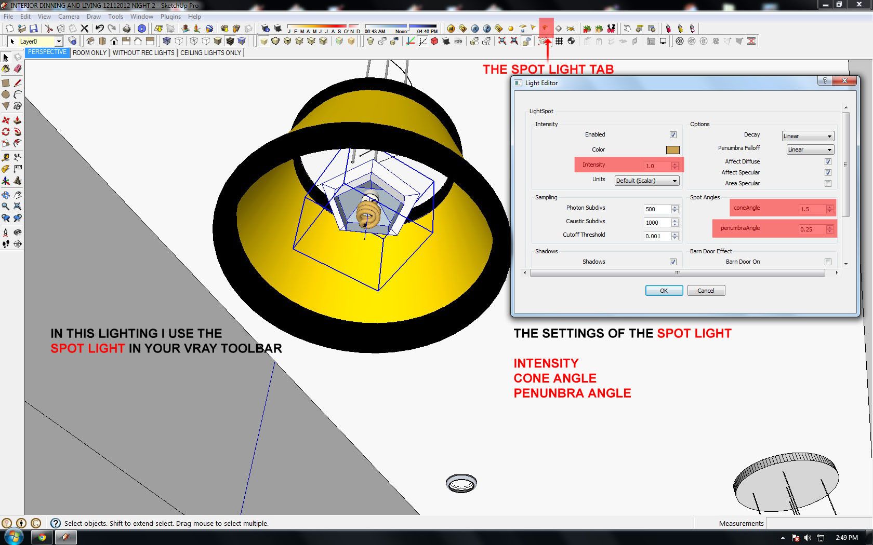The width and height of the screenshot is (873, 545).
Task: Toggle the Shadows checkbox
Action: click(673, 262)
